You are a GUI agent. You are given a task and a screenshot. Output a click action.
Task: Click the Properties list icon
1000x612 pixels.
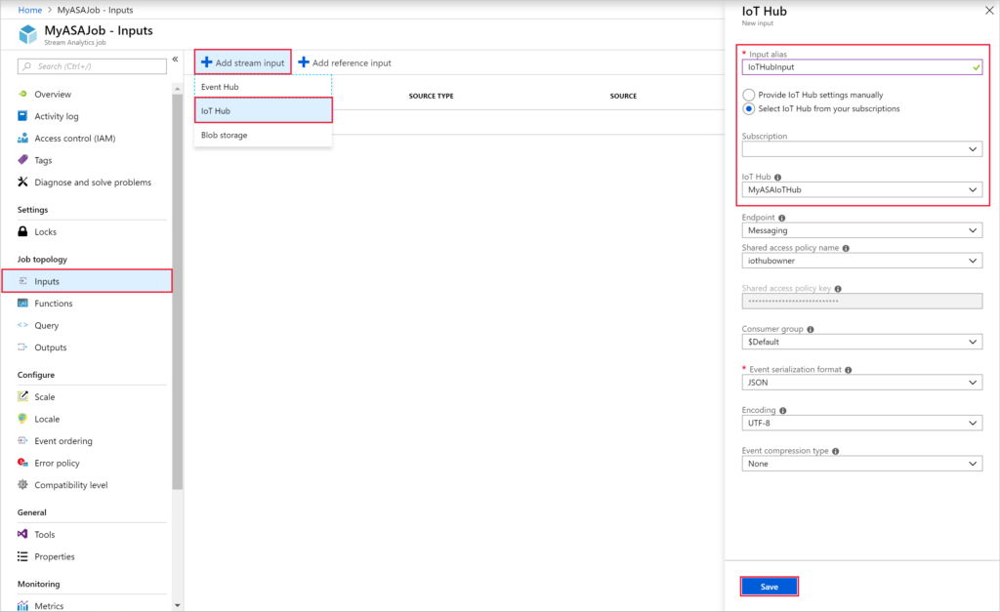point(23,556)
